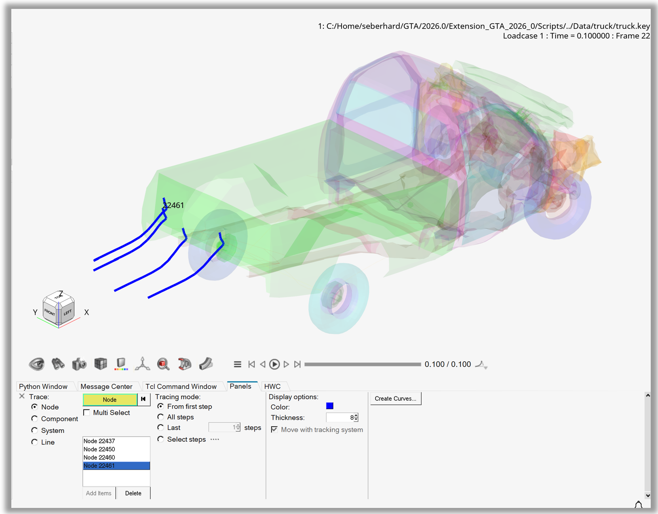Select the cube view manipulation tool
This screenshot has width=658, height=514.
click(100, 364)
